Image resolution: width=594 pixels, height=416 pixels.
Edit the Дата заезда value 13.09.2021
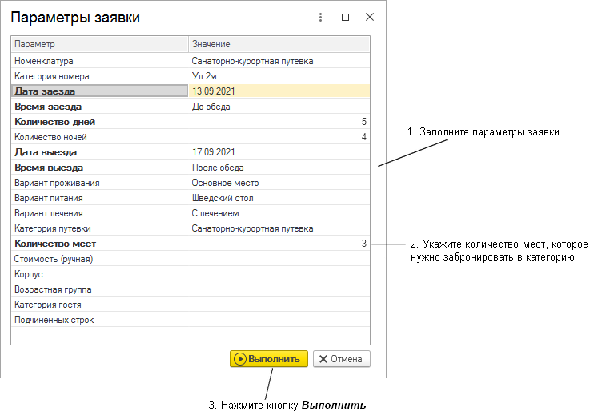click(x=279, y=91)
